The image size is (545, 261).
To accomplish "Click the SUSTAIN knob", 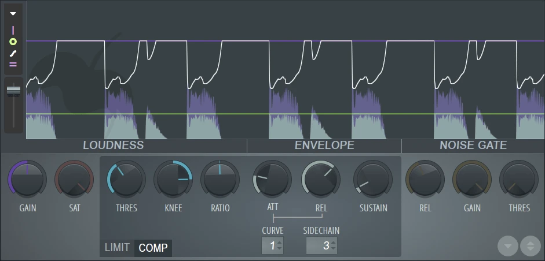I will (373, 180).
